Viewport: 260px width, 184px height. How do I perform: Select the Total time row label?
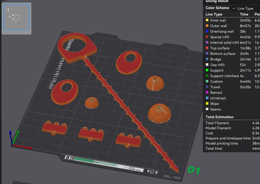214,149
